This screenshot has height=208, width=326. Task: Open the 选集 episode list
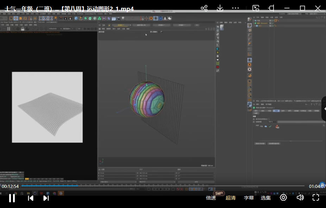pos(266,198)
